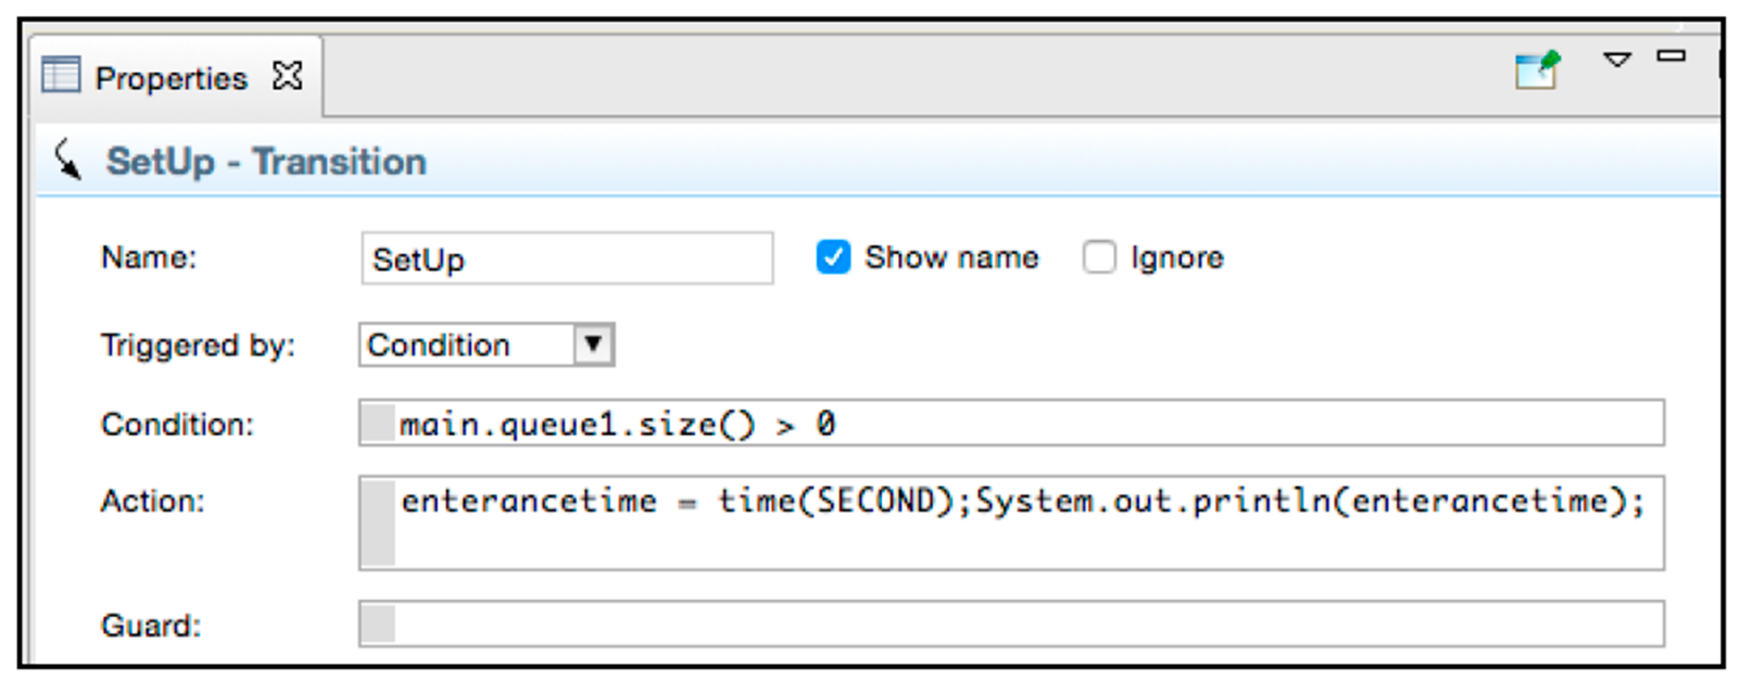Click gray gutter square of Guard field
The width and height of the screenshot is (1742, 685).
tap(377, 624)
